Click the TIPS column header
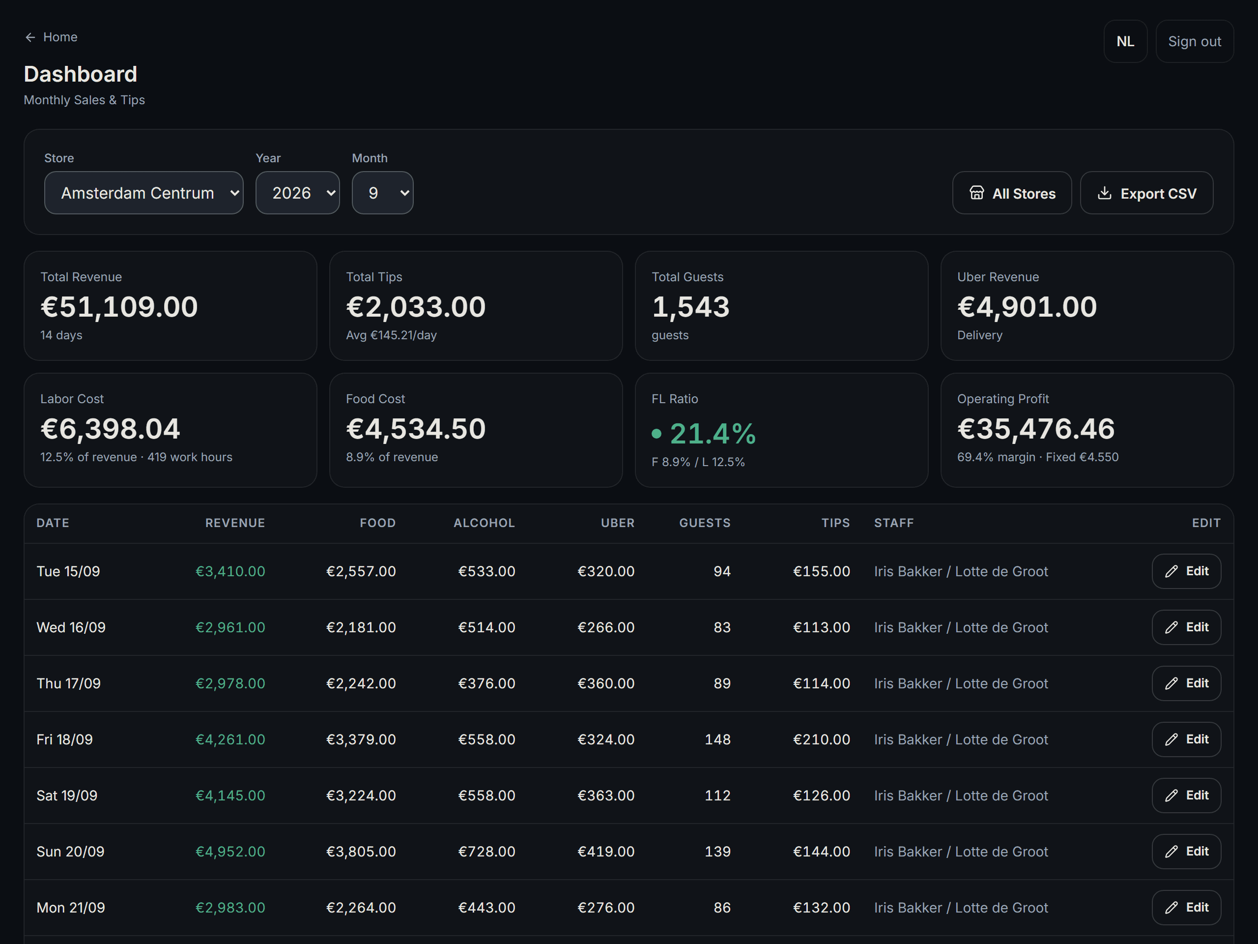1258x944 pixels. (x=836, y=523)
